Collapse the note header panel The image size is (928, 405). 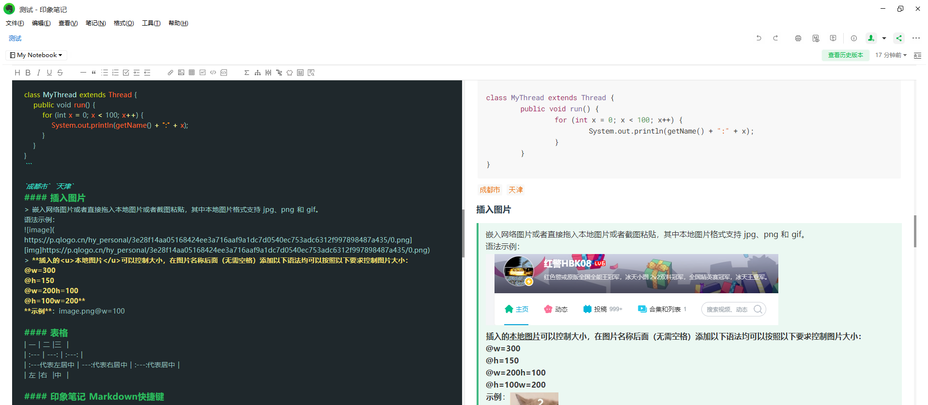tap(917, 55)
